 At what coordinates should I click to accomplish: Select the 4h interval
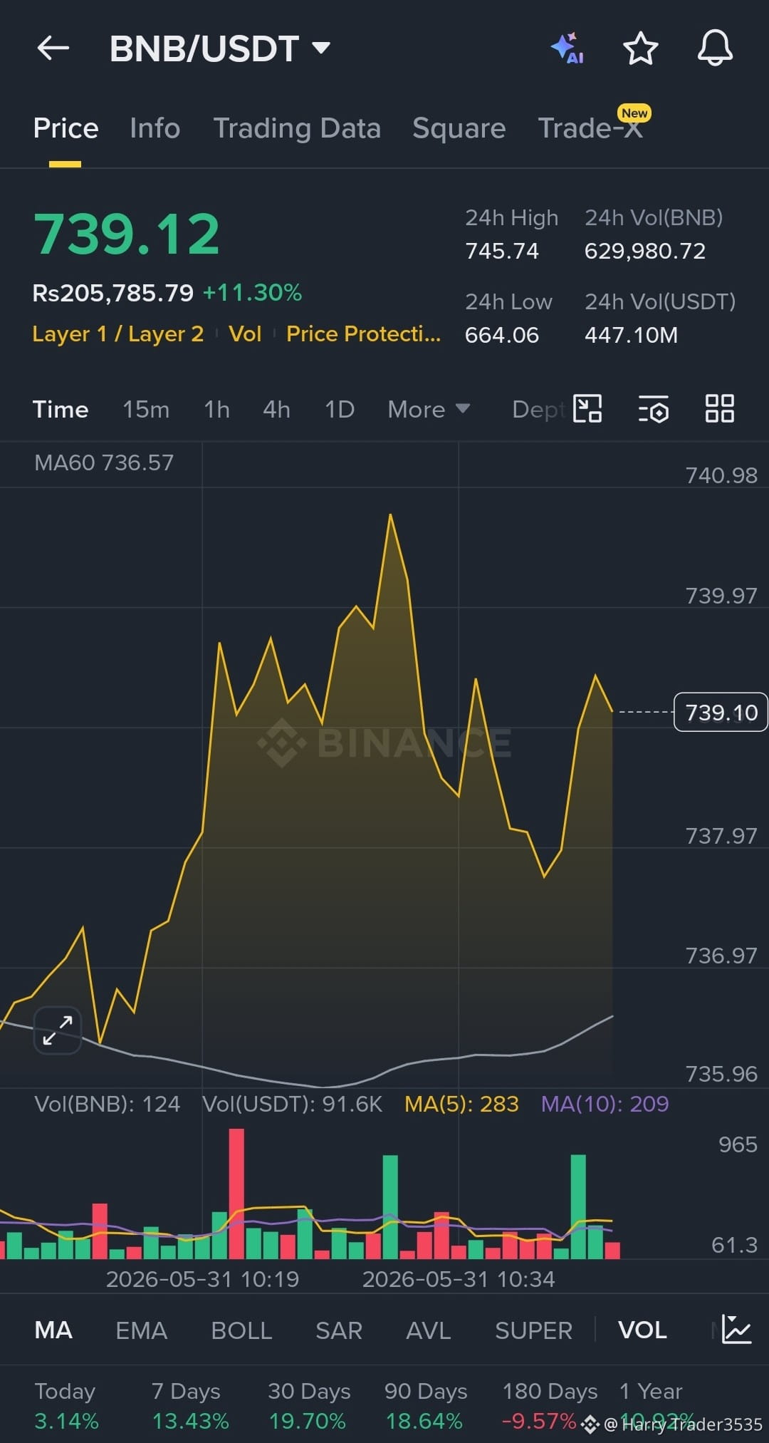276,409
